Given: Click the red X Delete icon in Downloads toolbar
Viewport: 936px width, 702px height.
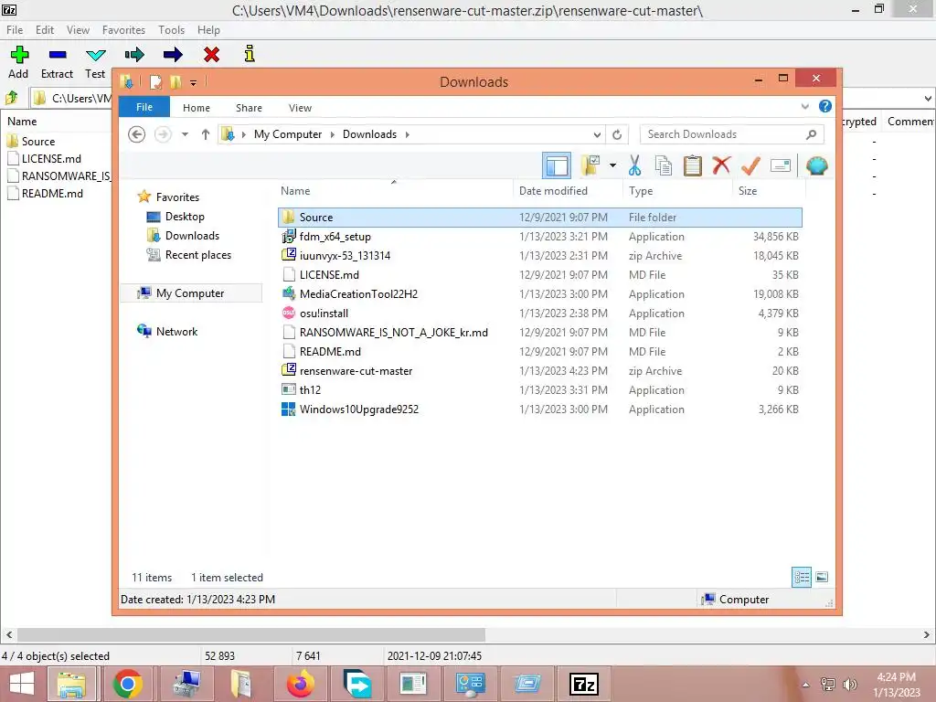Looking at the screenshot, I should (x=721, y=165).
